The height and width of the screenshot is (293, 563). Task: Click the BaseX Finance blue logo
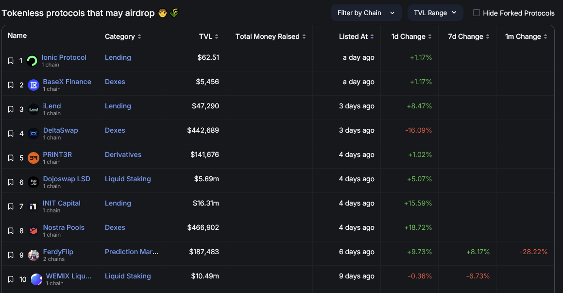pyautogui.click(x=34, y=85)
